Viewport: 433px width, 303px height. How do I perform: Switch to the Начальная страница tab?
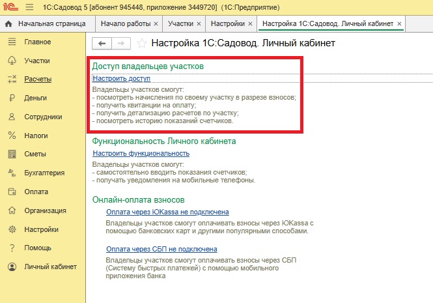click(48, 23)
